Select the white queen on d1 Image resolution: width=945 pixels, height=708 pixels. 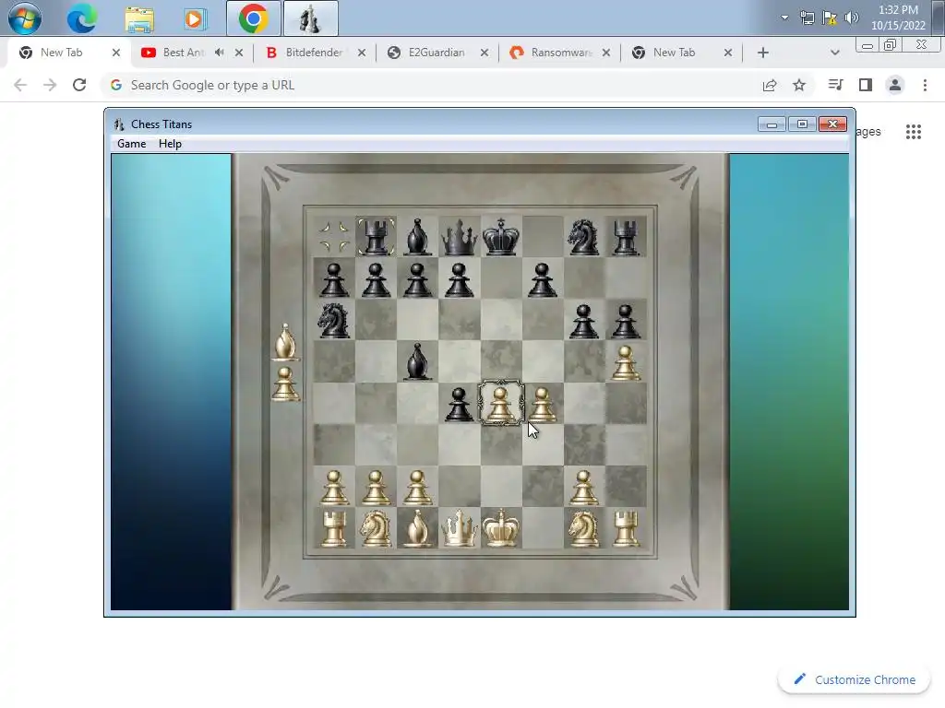click(459, 527)
